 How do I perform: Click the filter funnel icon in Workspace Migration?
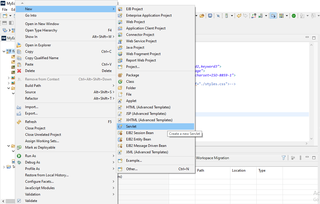284,158
